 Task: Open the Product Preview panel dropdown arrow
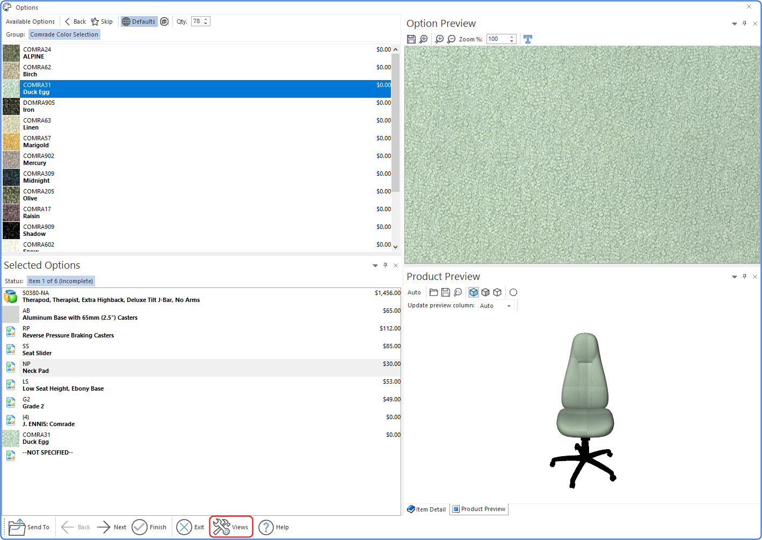[x=734, y=277]
